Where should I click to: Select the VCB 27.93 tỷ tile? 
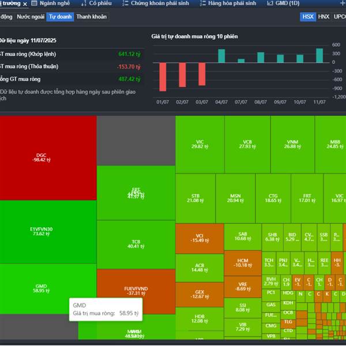(x=247, y=144)
